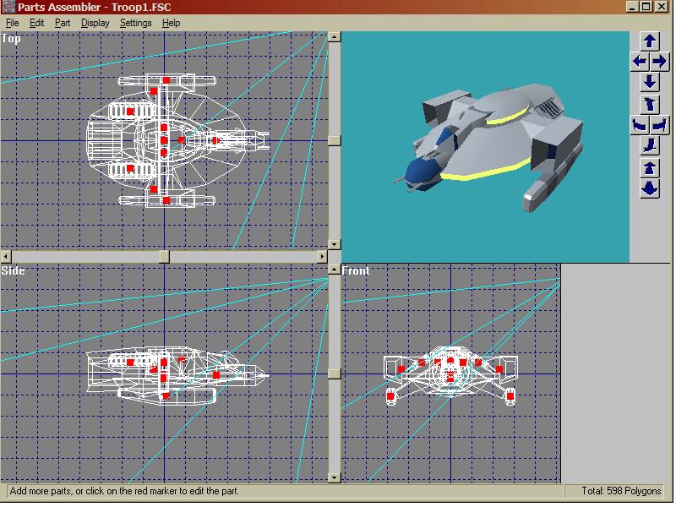Click the Top view horizontal scrollbar thumb

point(164,256)
